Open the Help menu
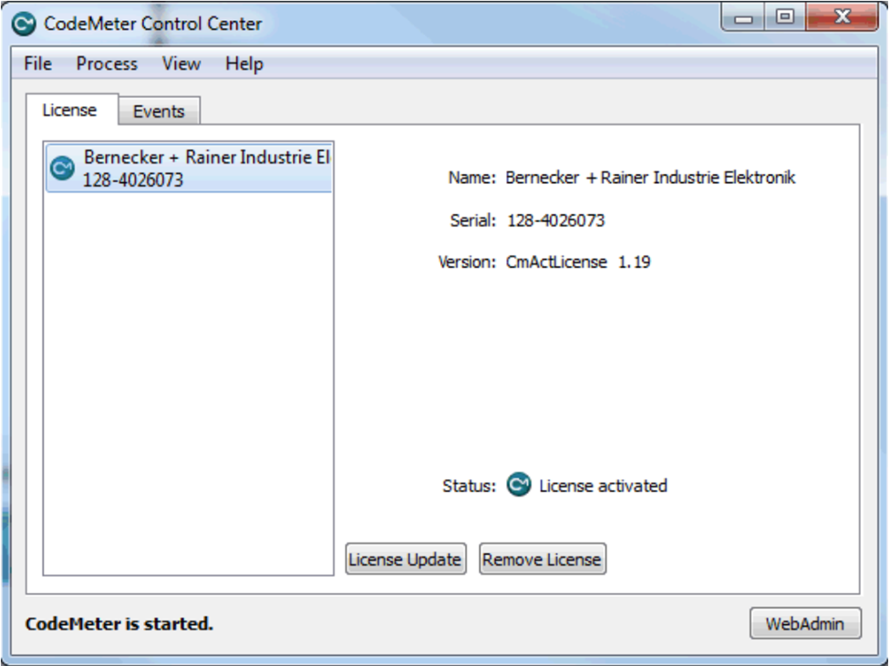The width and height of the screenshot is (889, 666). click(244, 64)
